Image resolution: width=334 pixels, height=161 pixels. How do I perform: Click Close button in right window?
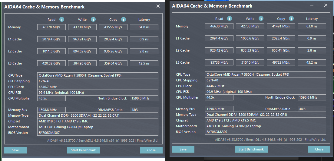319,149
